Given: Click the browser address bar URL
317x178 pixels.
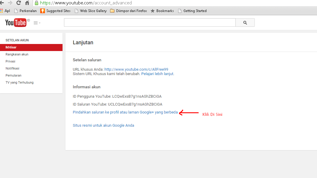Looking at the screenshot, I should coord(86,3).
